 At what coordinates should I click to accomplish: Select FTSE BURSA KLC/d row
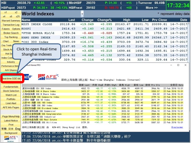104,33
